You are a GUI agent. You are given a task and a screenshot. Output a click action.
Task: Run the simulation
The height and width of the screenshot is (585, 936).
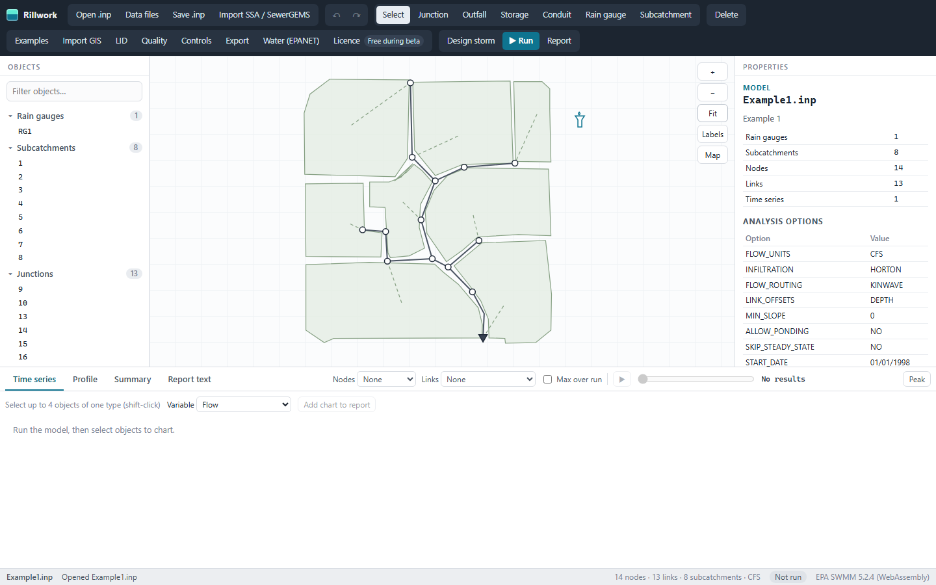(x=521, y=41)
